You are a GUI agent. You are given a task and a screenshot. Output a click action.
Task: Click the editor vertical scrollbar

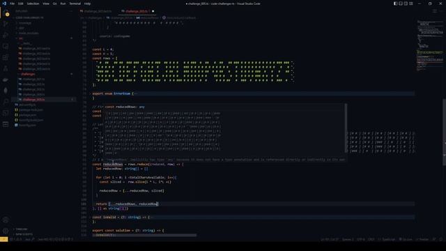click(445, 132)
